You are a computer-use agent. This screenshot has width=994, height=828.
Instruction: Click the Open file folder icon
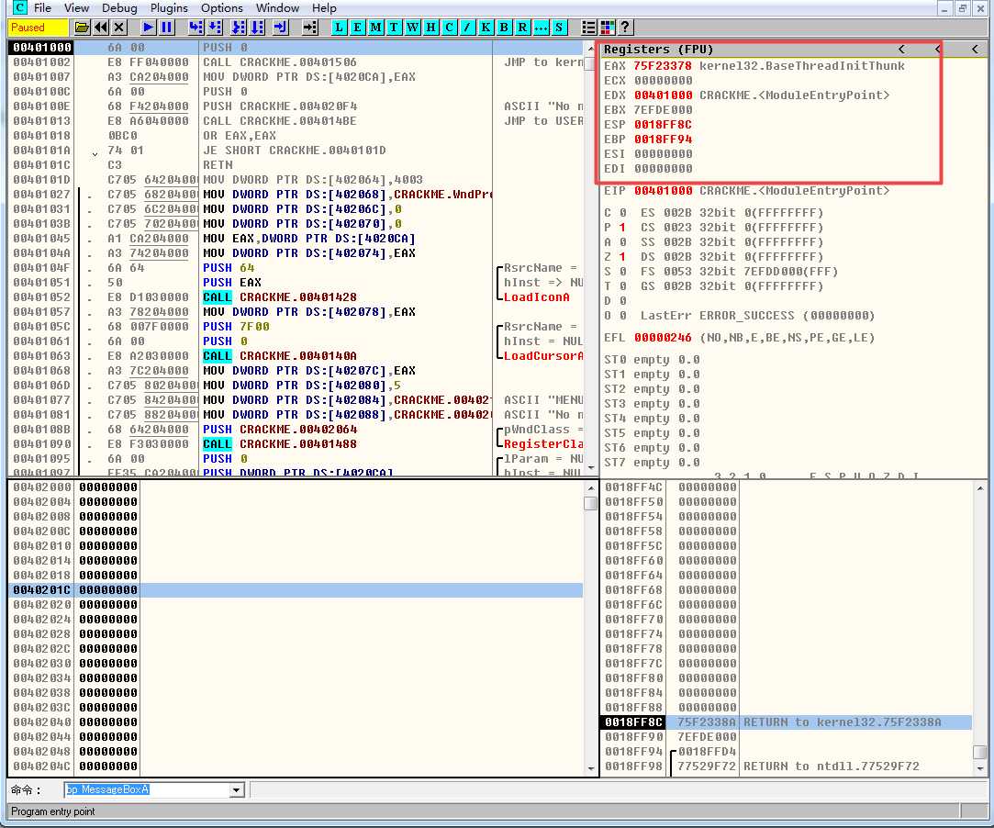pyautogui.click(x=82, y=28)
